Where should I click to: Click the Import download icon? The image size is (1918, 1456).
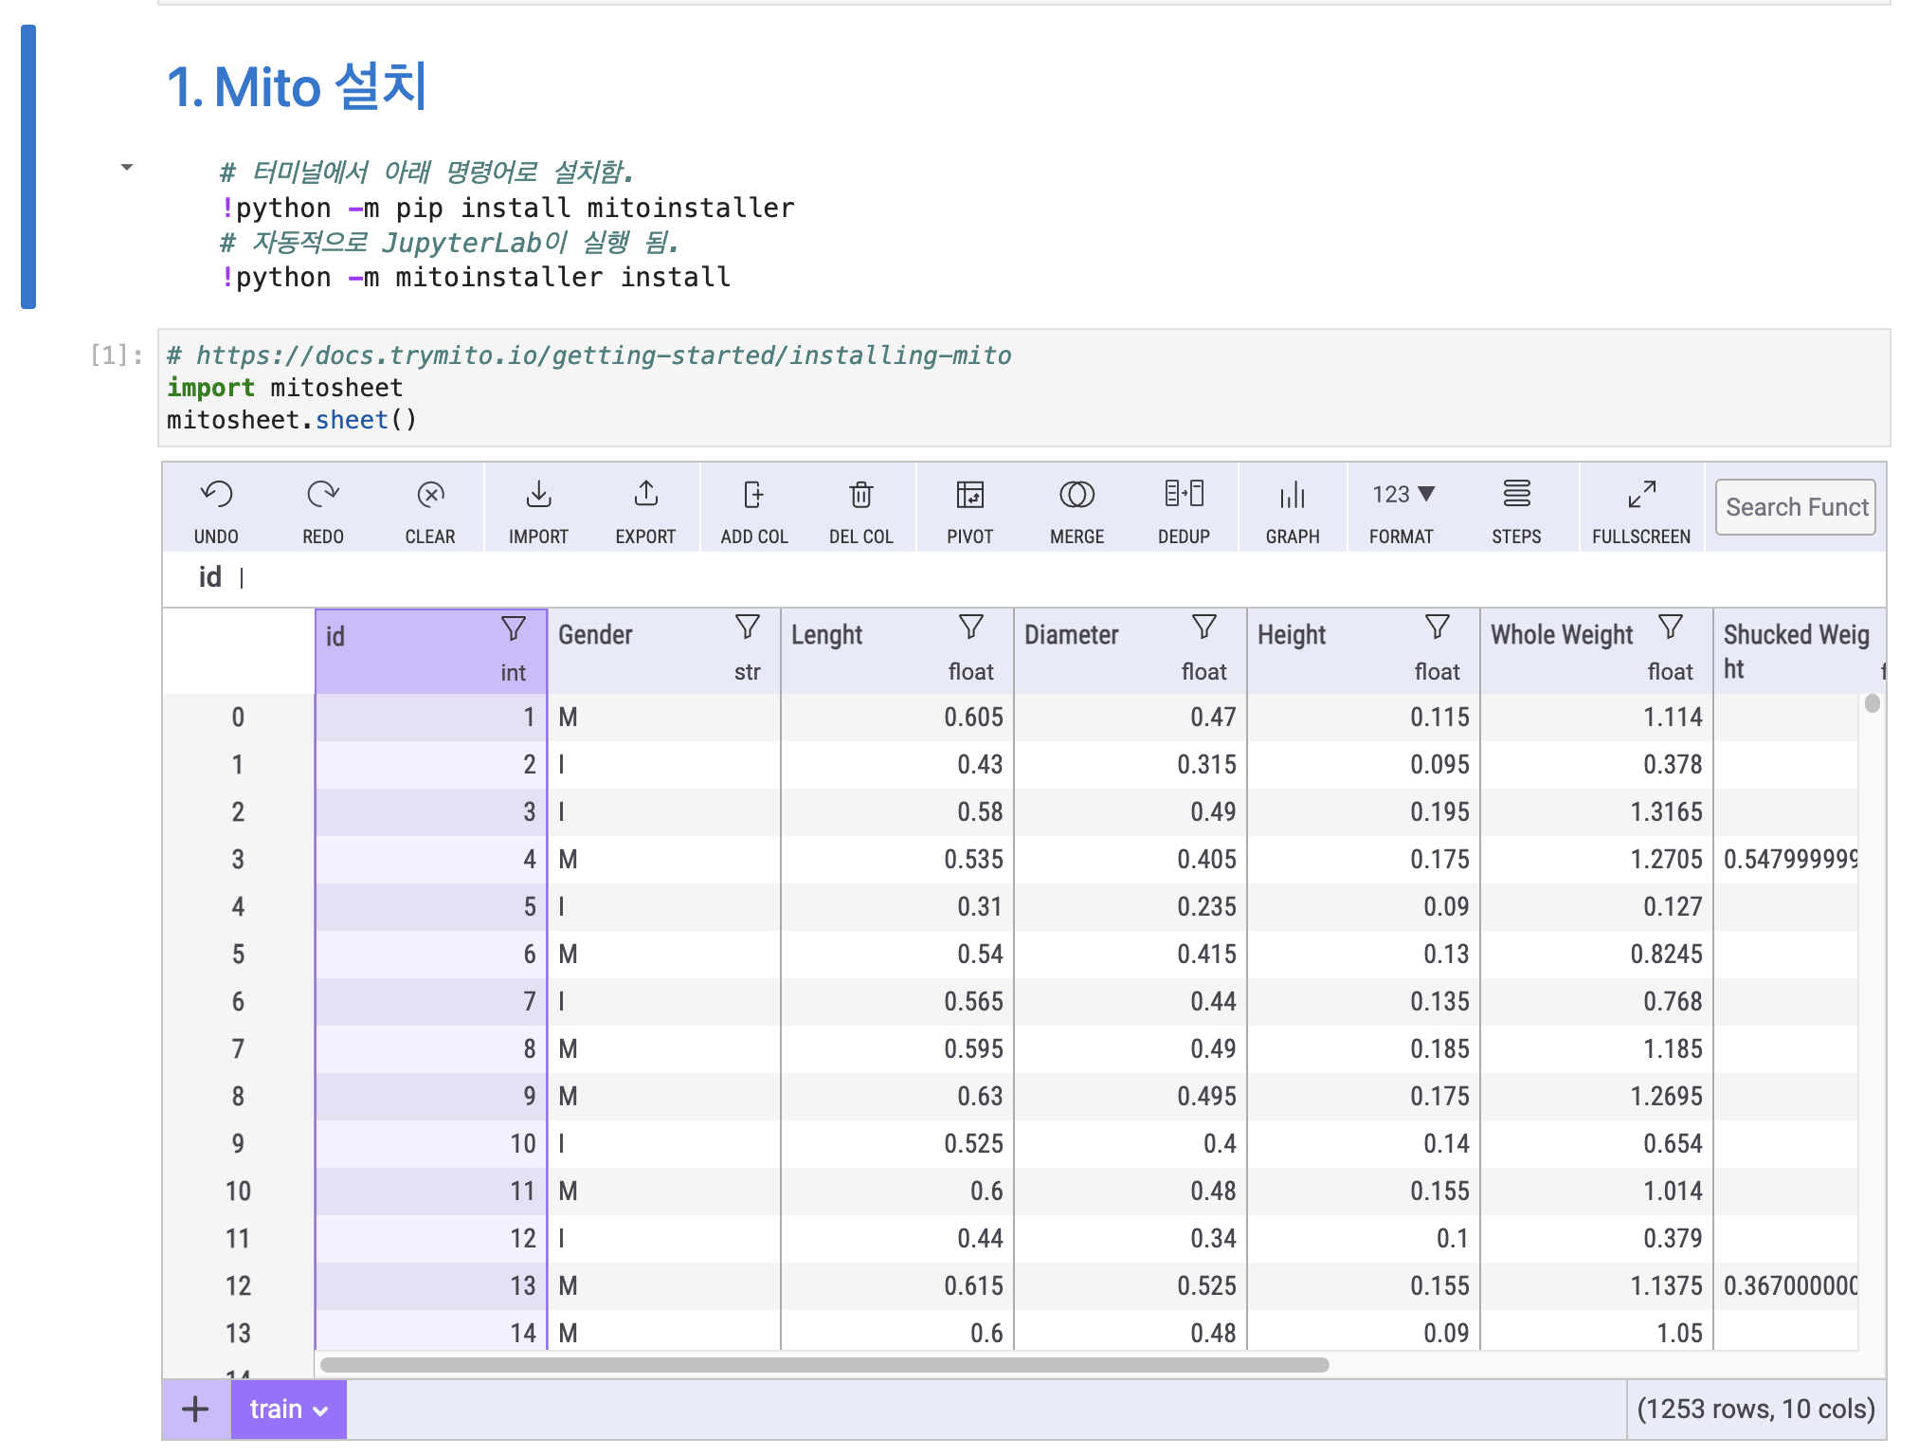538,495
